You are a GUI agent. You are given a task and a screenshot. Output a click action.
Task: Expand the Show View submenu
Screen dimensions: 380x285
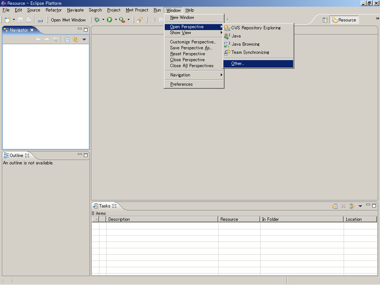[x=194, y=33]
